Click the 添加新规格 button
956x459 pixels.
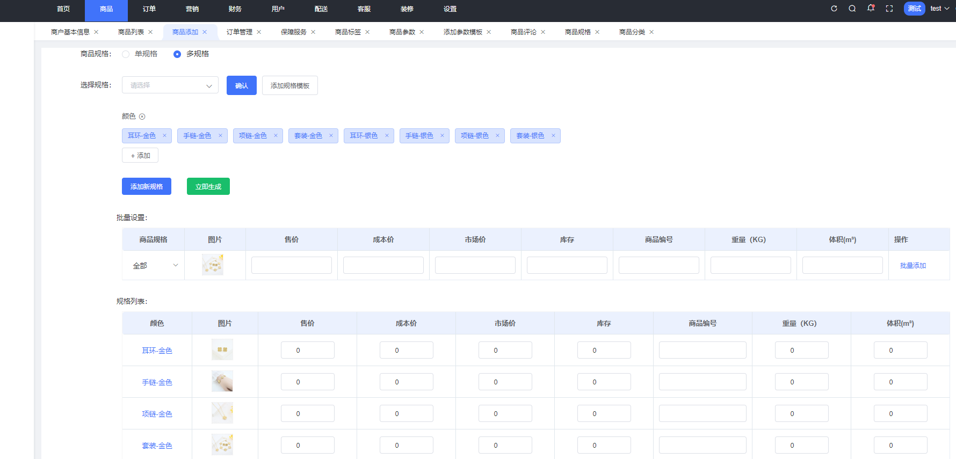(x=147, y=186)
